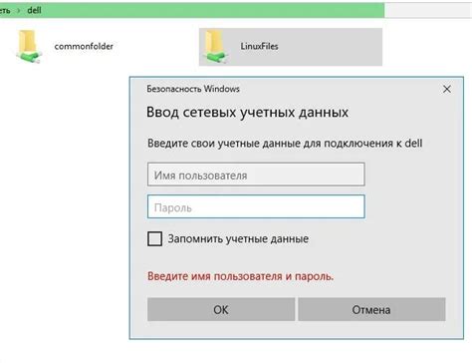Select the commonfolder name label
Viewport: 472px width, 363px height.
click(84, 46)
